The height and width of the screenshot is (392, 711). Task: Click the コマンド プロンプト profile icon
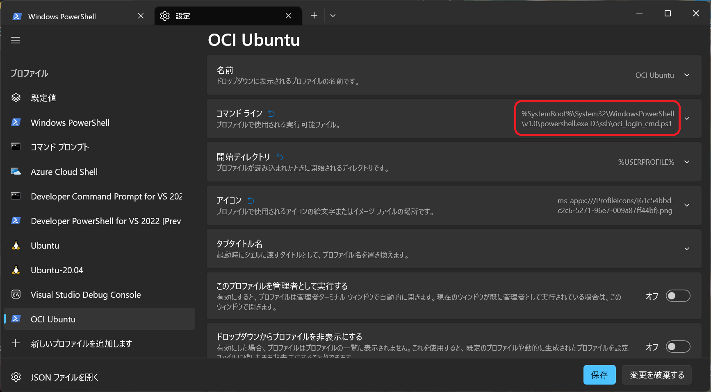[16, 147]
